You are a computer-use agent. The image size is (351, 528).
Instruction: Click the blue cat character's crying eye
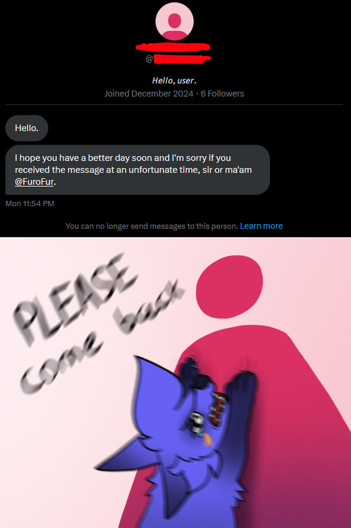point(196,421)
